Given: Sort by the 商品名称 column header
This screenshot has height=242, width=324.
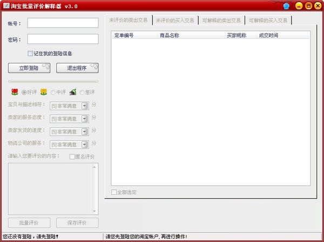Looking at the screenshot, I should pos(191,35).
